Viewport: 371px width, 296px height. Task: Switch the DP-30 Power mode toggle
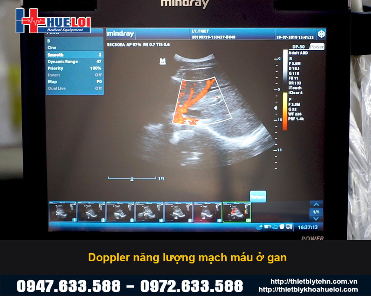pyautogui.click(x=318, y=47)
